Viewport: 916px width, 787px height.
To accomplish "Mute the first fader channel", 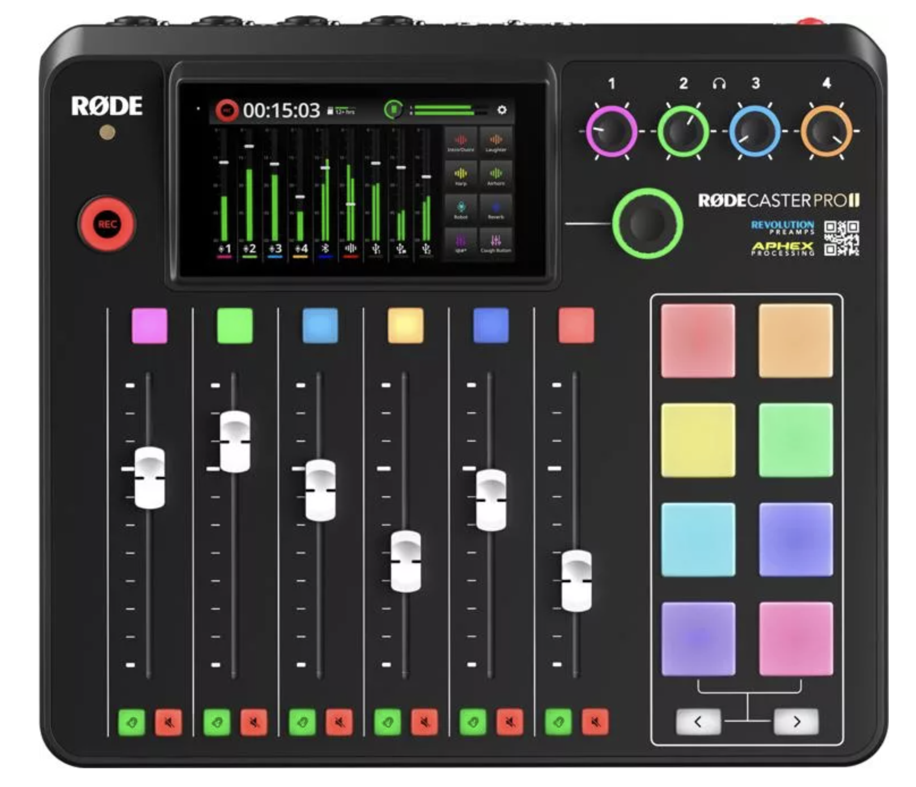I will coord(169,722).
